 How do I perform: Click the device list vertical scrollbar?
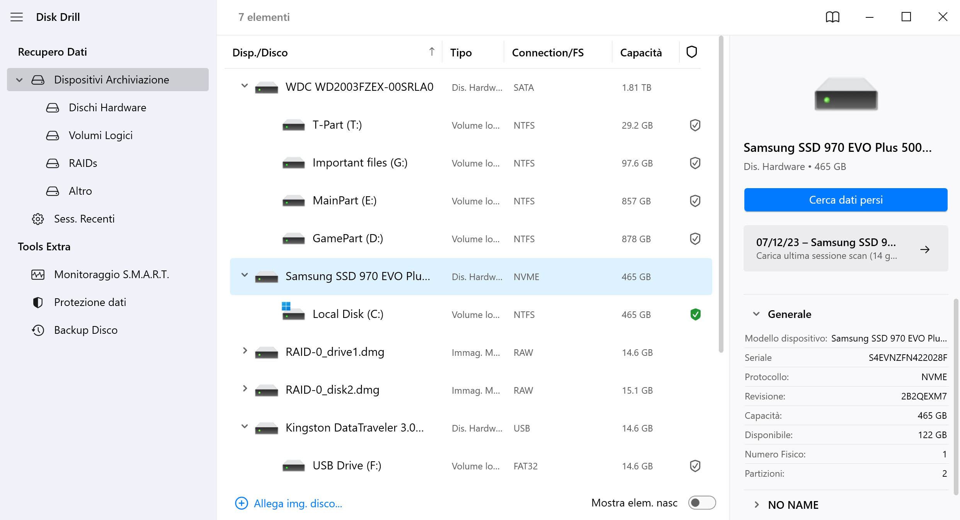point(721,194)
